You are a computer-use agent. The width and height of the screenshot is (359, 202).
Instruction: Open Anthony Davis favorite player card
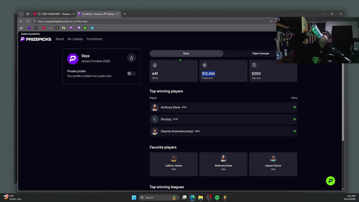(x=223, y=164)
